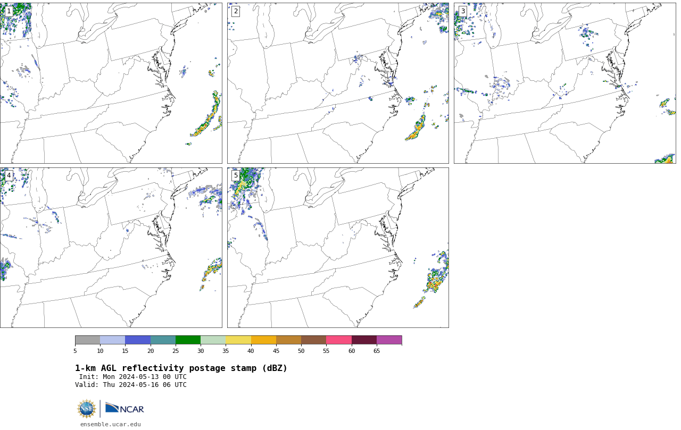Click the gray 5-10 dBZ swatch
The height and width of the screenshot is (430, 681).
coord(87,340)
